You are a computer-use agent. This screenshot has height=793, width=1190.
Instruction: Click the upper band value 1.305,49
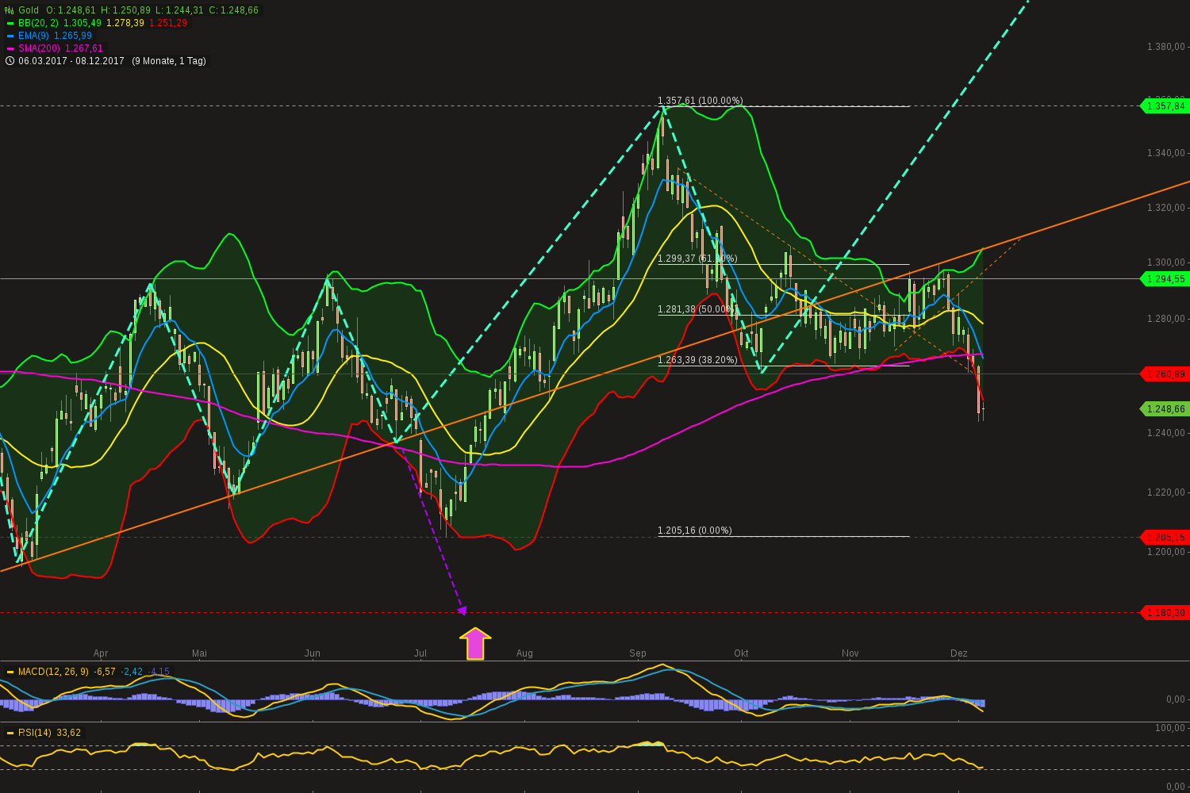pyautogui.click(x=83, y=23)
